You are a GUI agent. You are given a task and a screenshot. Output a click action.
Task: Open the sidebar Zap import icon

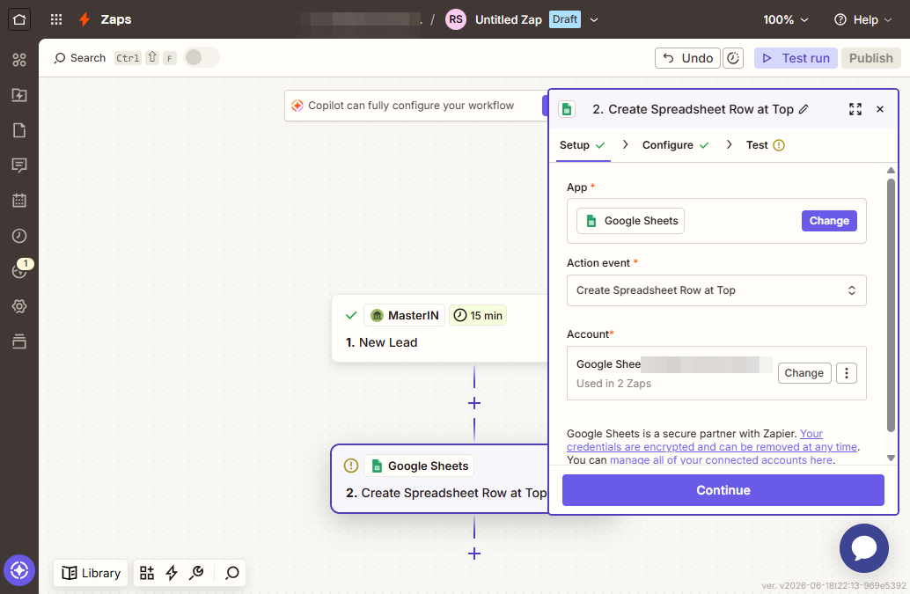click(19, 95)
